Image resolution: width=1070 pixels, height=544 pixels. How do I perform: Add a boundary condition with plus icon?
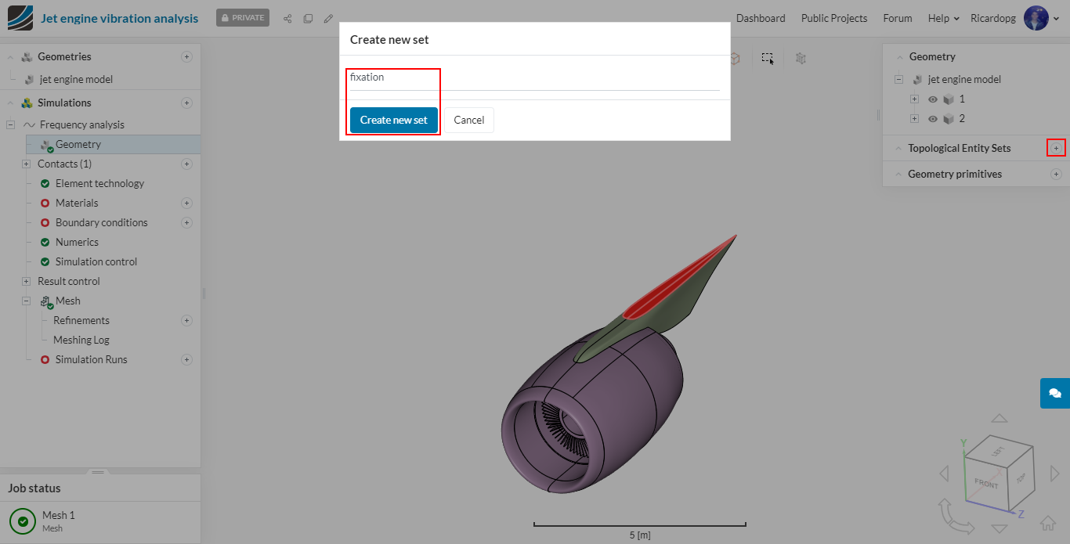186,222
